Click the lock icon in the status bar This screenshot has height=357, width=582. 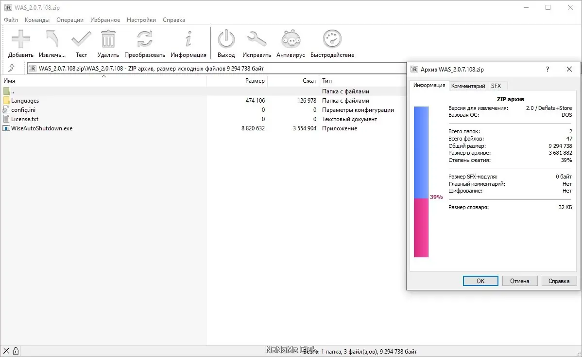pos(17,350)
